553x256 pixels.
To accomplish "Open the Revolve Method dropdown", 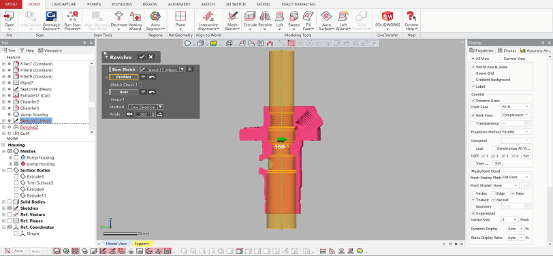I will coord(146,107).
